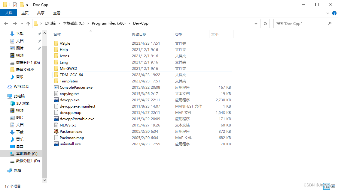The image size is (338, 190).
Task: Open 新建文件夹 in quick access
Action: 25,70
